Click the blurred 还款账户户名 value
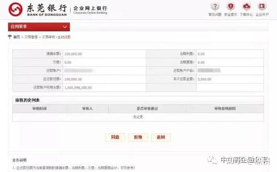The width and height of the screenshot is (277, 172). pyautogui.click(x=209, y=71)
